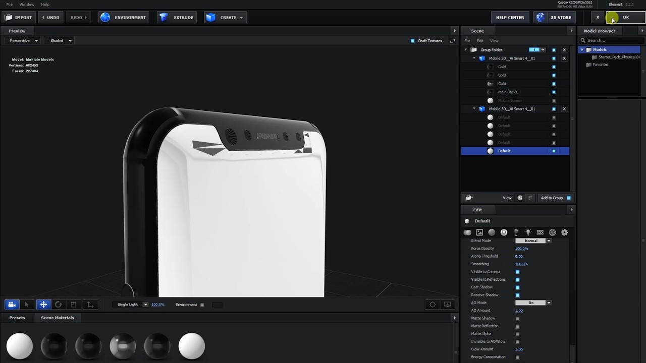Click the IMPORT button
Image resolution: width=646 pixels, height=363 pixels.
[19, 17]
